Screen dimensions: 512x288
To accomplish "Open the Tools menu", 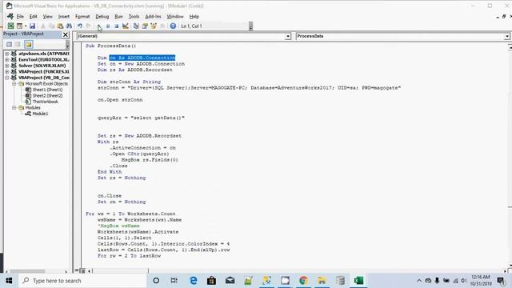I will (x=134, y=16).
